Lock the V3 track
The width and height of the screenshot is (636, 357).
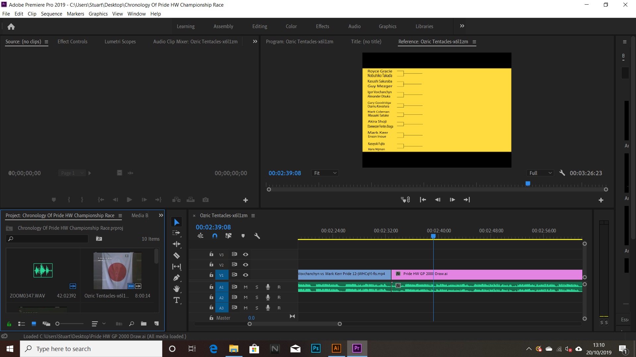(x=211, y=255)
